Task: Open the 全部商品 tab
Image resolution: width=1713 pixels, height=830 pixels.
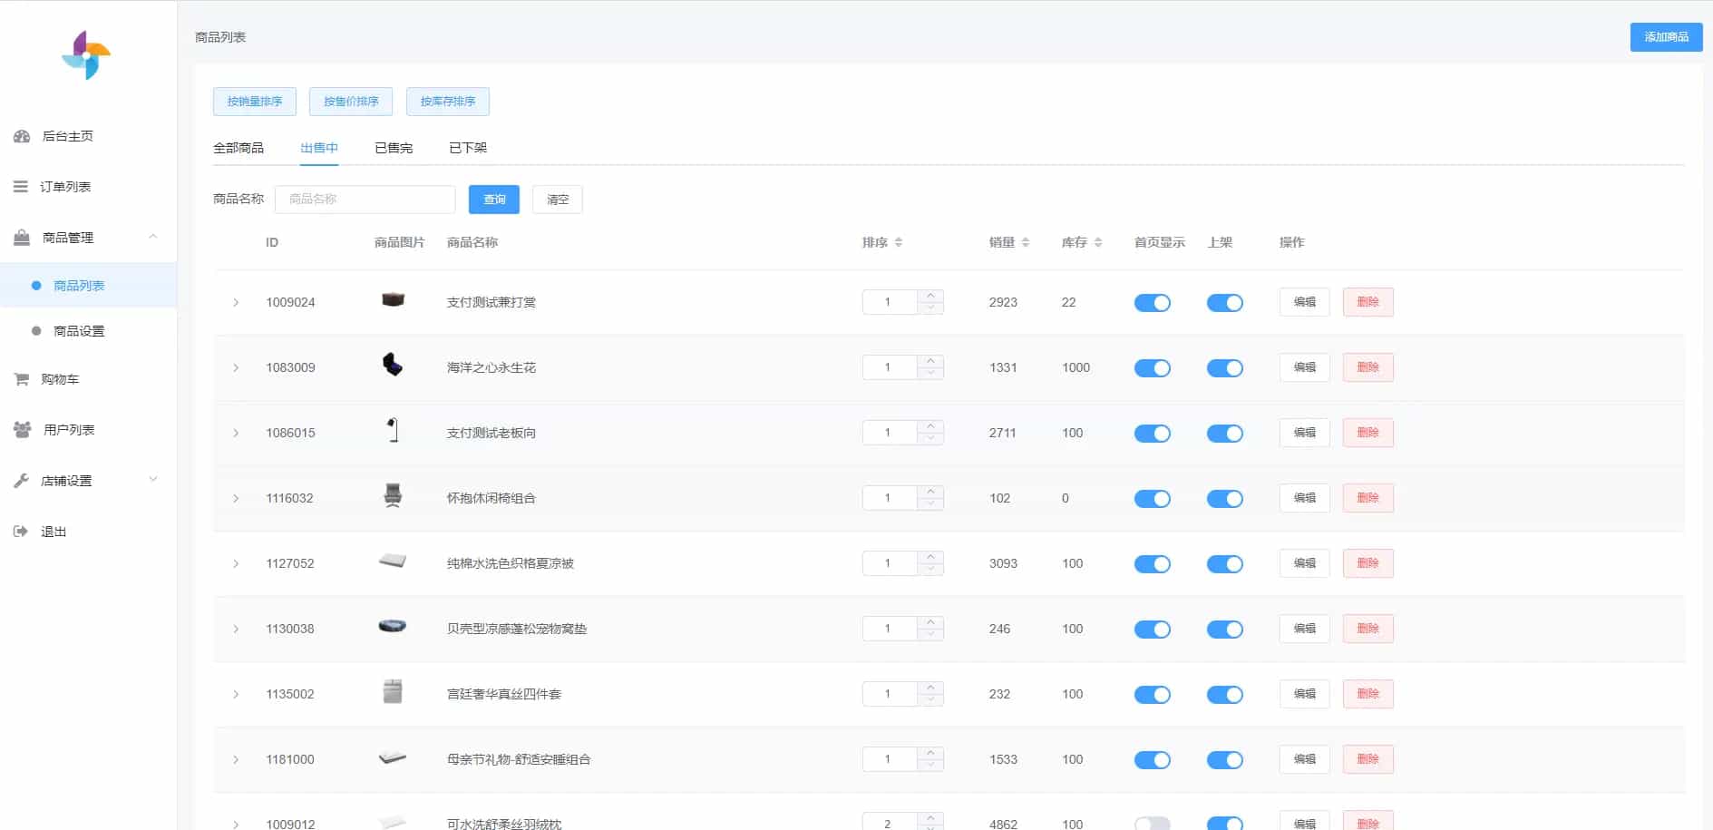Action: point(238,147)
